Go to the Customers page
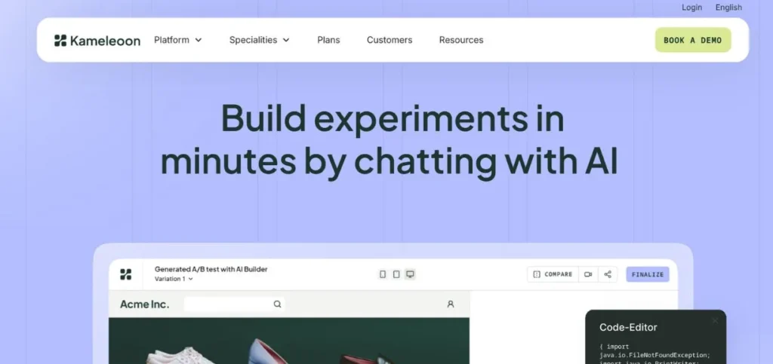This screenshot has width=773, height=364. (x=390, y=40)
